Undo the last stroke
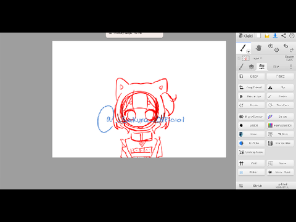The height and width of the screenshot is (222, 296). pos(286,46)
